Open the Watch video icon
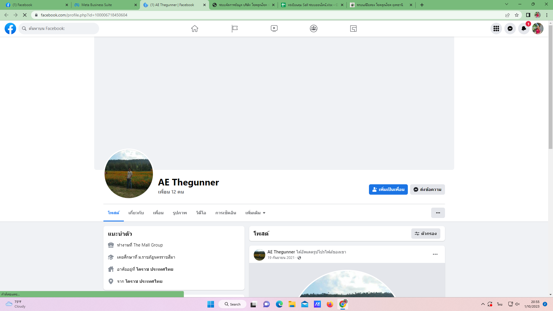 [274, 29]
